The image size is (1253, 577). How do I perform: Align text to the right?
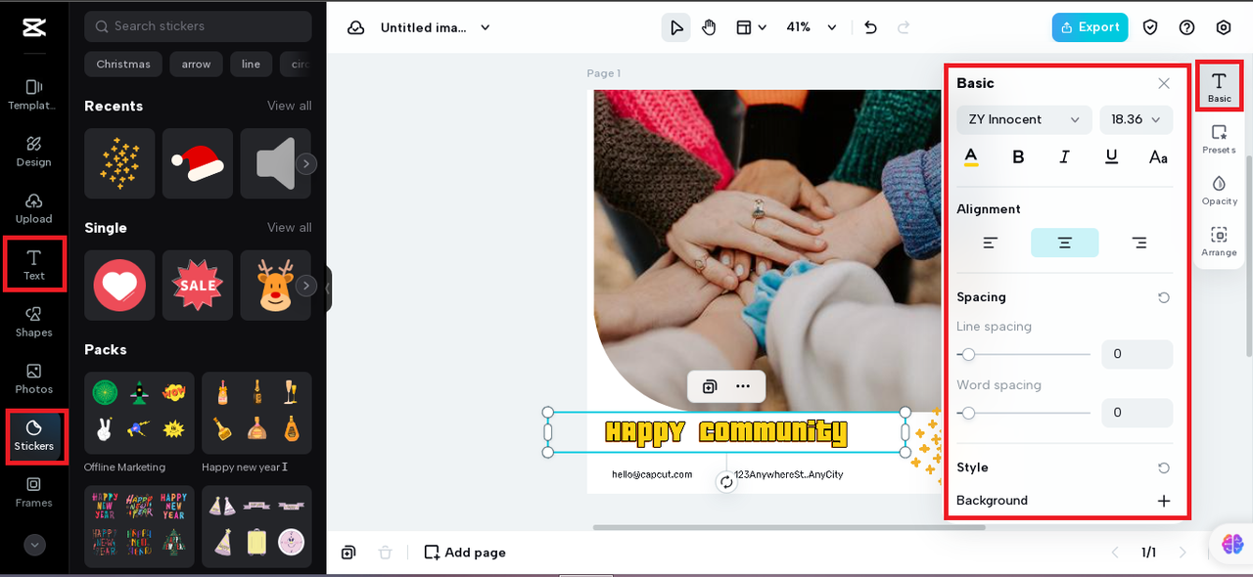(x=1139, y=243)
